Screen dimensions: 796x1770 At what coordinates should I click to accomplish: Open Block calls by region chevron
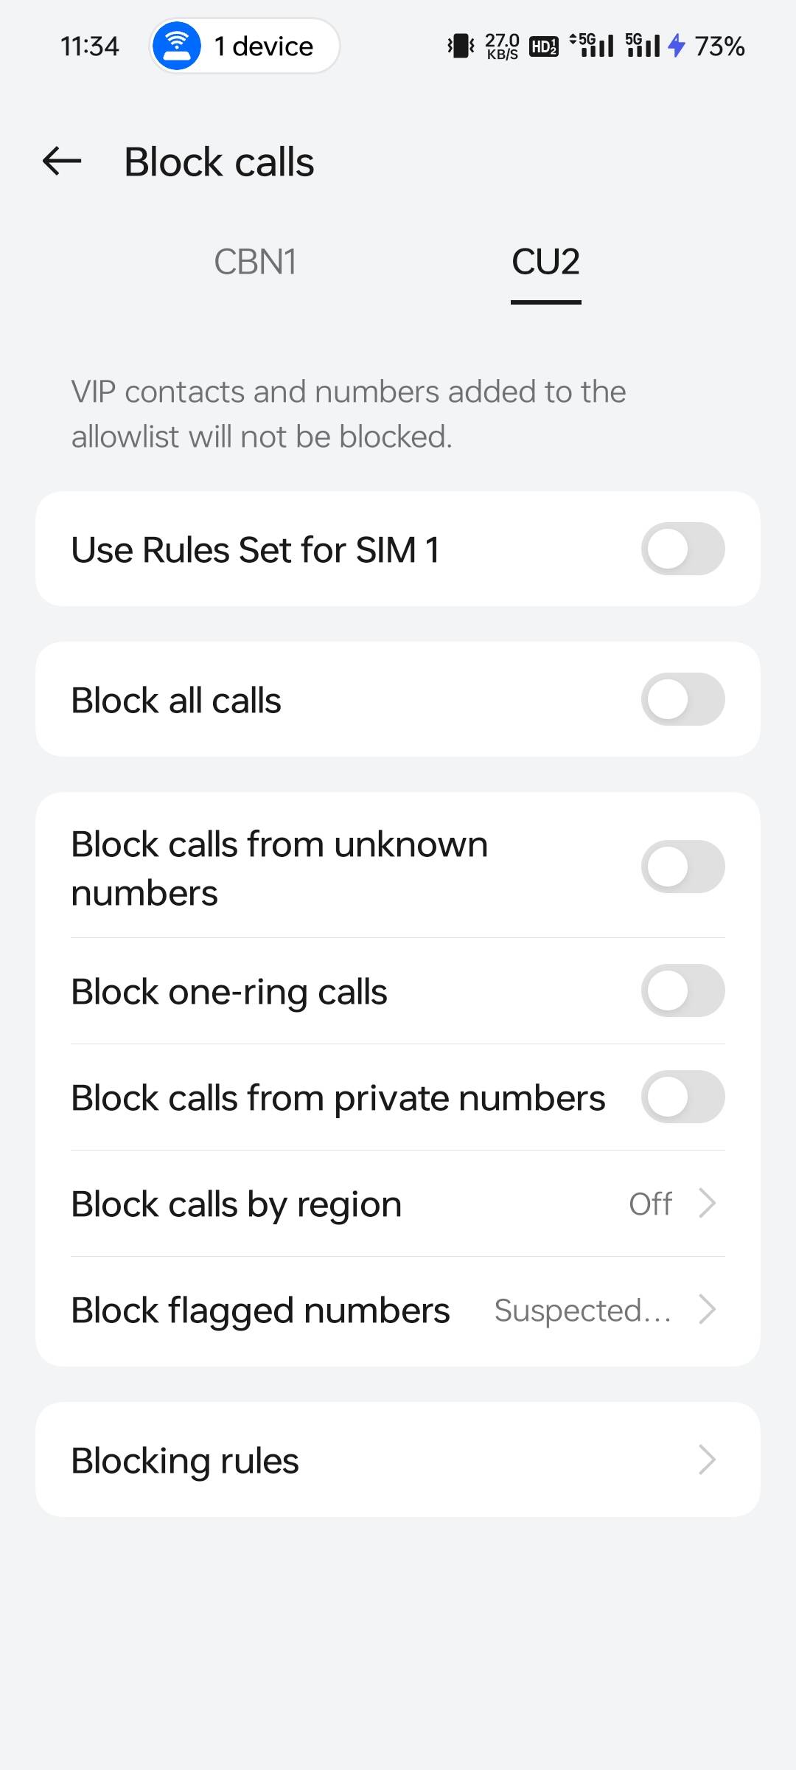[707, 1203]
